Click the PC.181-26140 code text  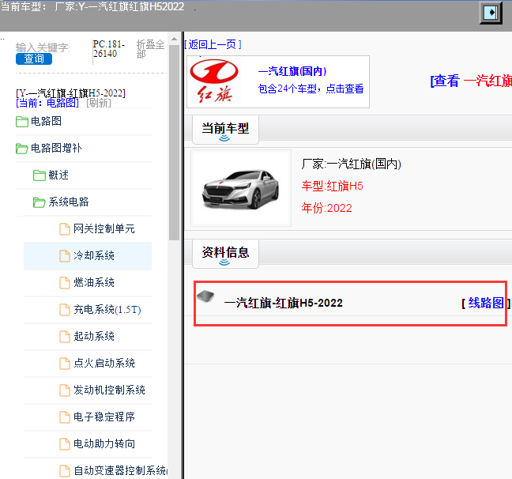point(109,49)
